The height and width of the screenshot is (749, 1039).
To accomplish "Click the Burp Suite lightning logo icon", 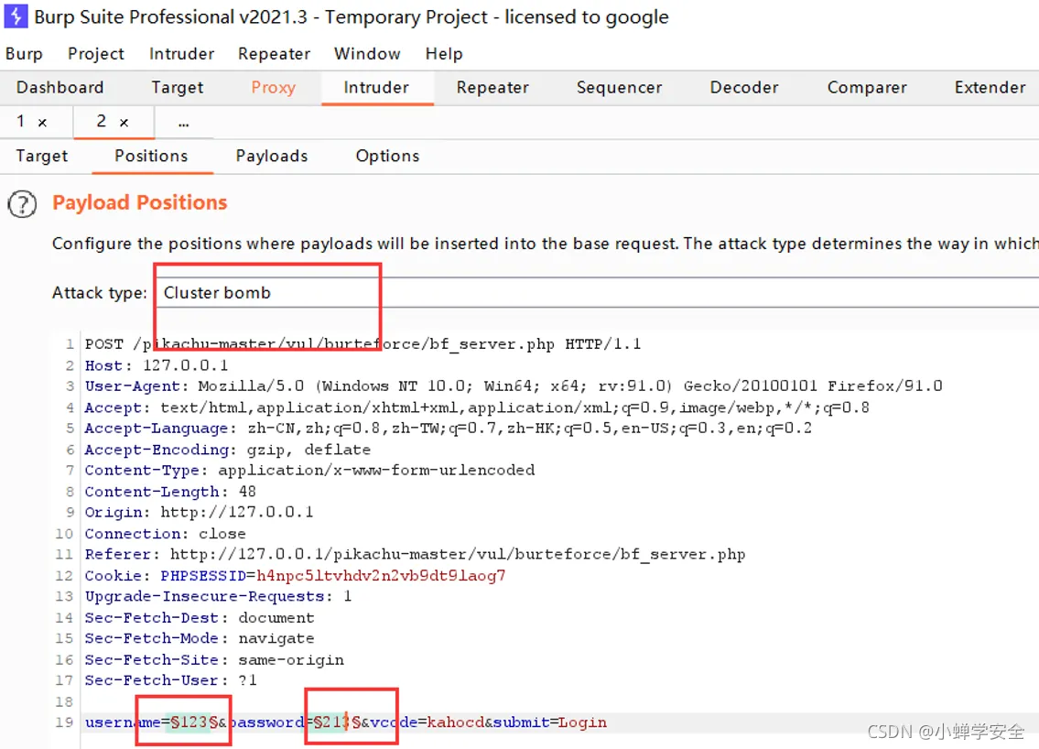I will pyautogui.click(x=16, y=16).
